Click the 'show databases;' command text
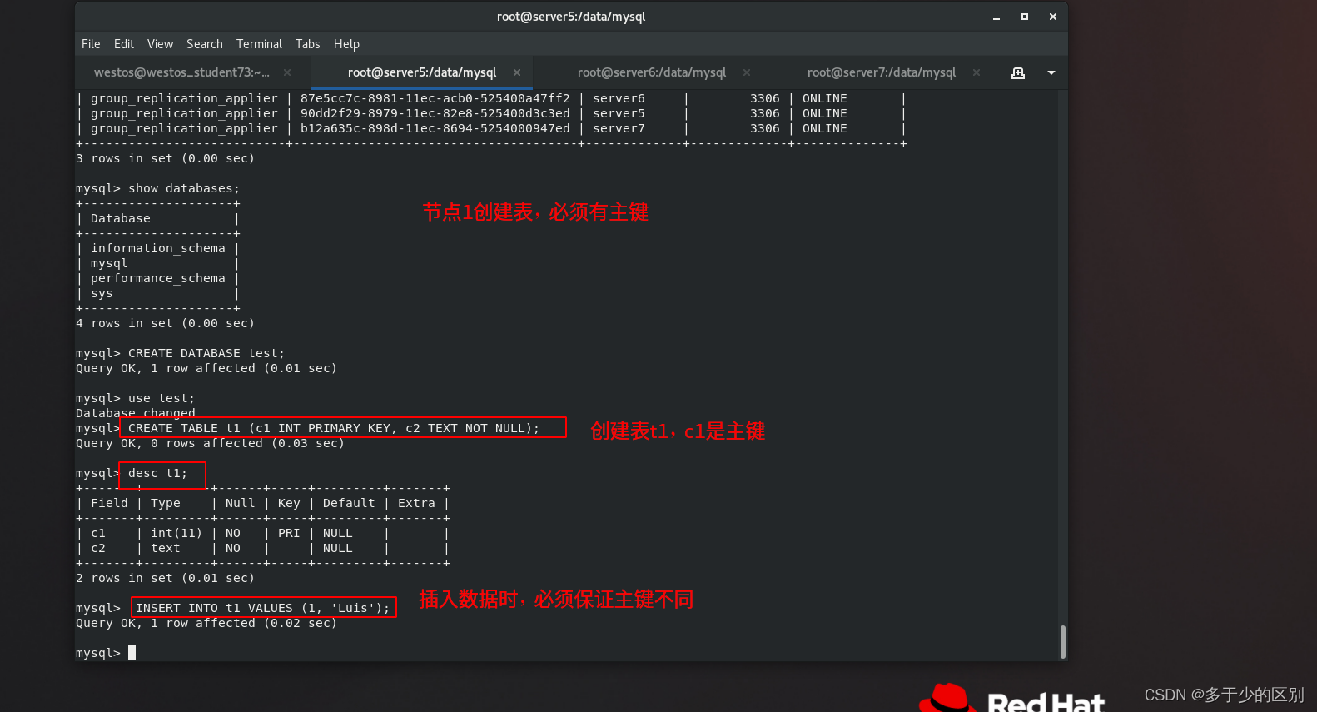 click(184, 188)
